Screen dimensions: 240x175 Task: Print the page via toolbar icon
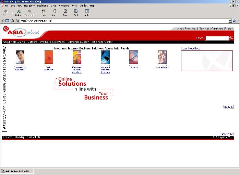(x=65, y=13)
